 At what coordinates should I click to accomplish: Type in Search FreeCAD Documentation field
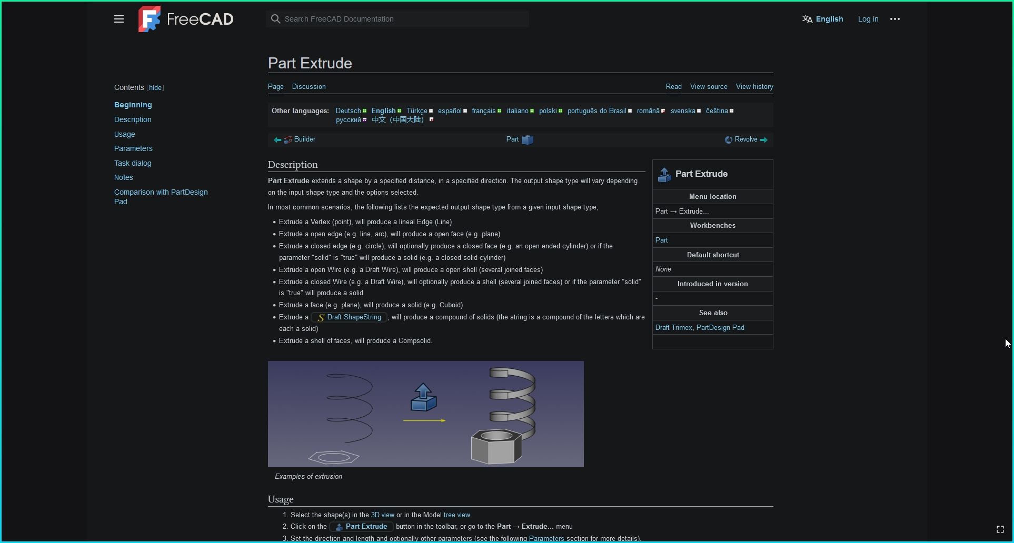point(397,19)
